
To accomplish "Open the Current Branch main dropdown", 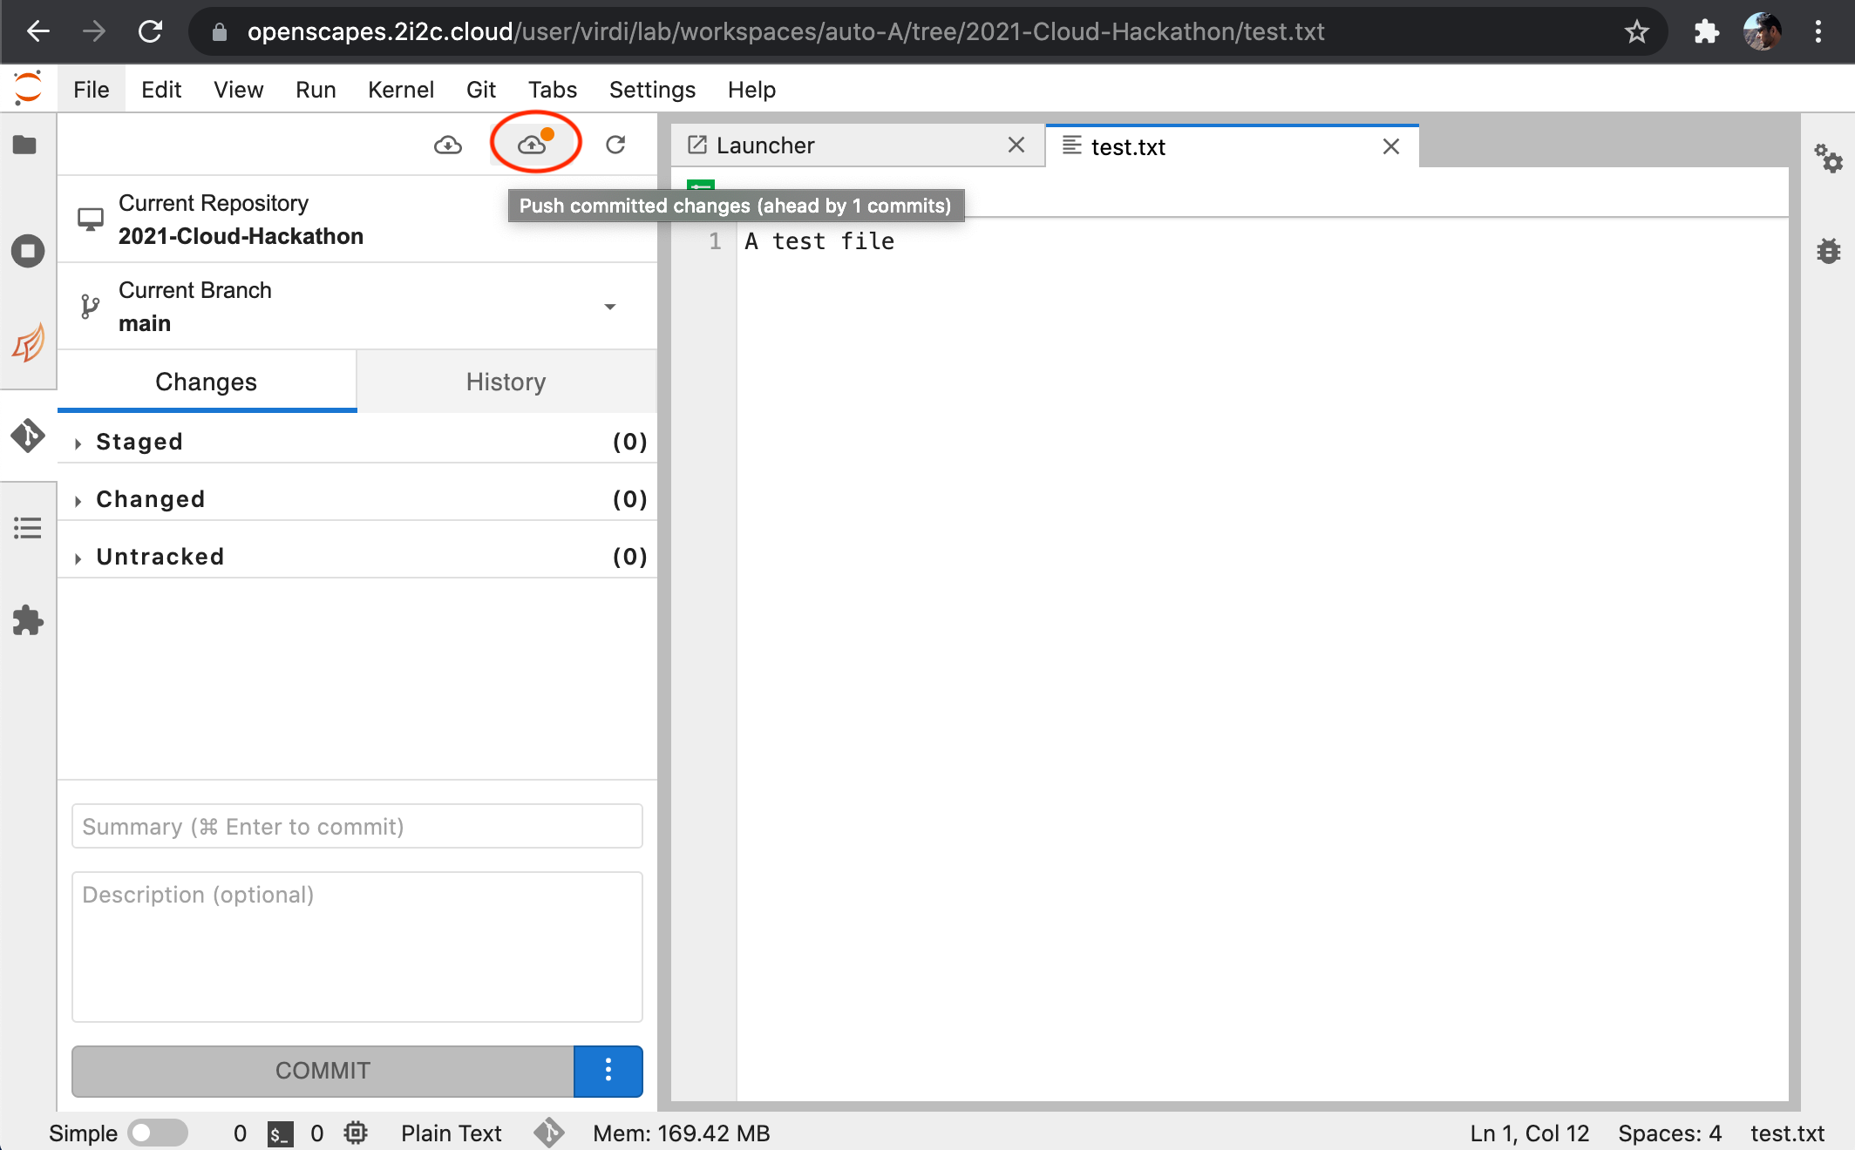I will coord(609,307).
